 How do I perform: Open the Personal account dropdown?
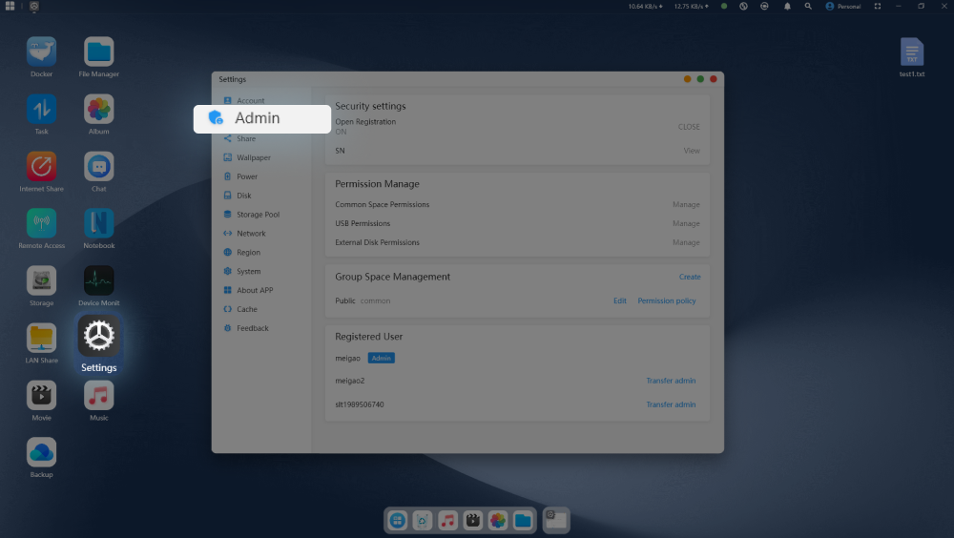pos(843,6)
